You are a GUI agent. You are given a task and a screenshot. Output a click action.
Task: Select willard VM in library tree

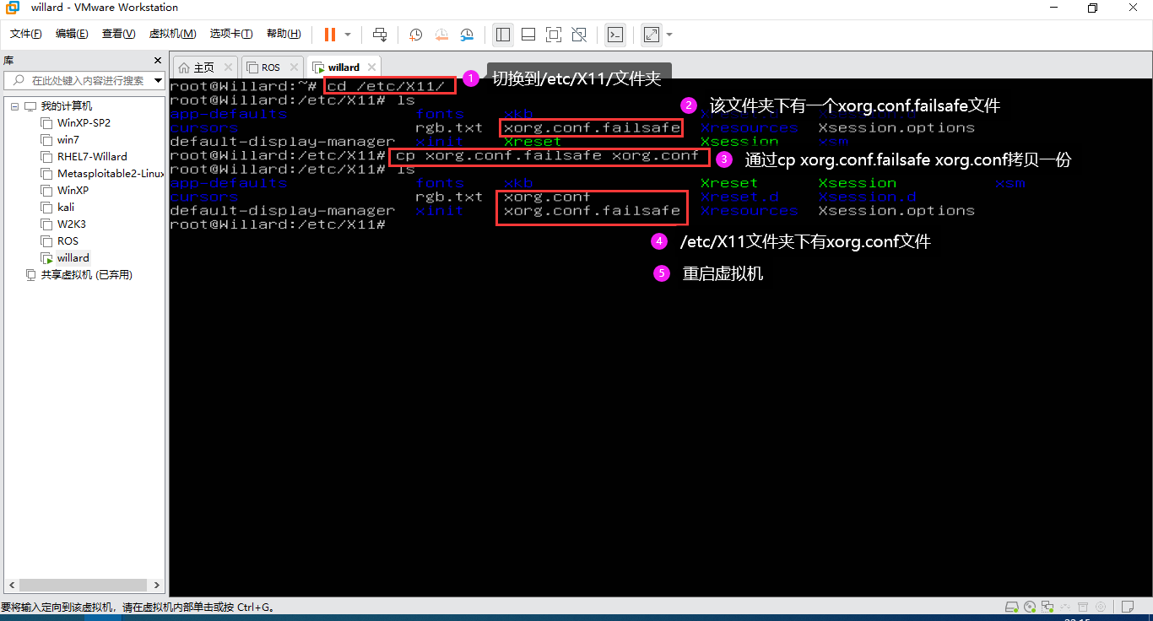click(x=73, y=258)
